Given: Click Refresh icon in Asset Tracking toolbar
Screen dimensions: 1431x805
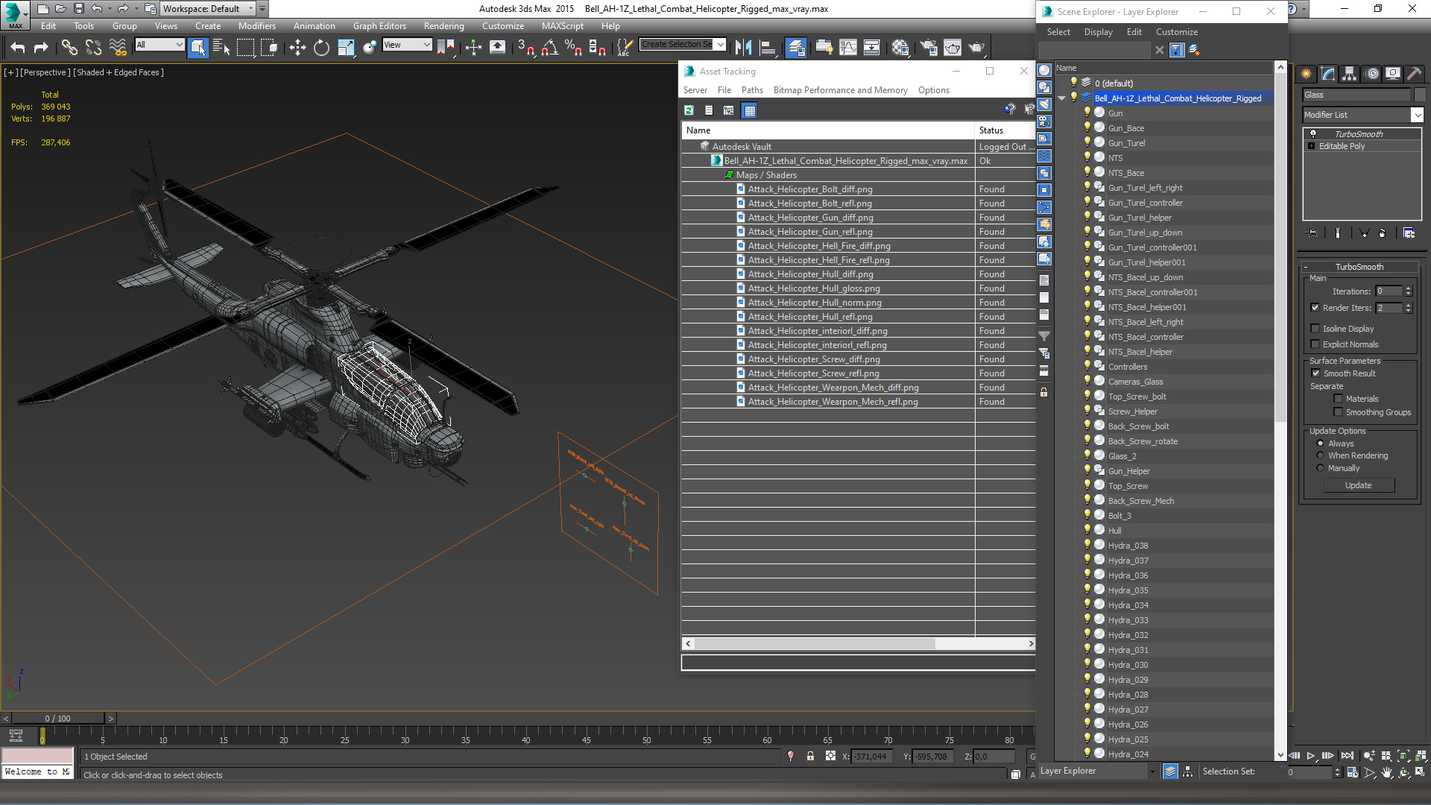Looking at the screenshot, I should (689, 110).
